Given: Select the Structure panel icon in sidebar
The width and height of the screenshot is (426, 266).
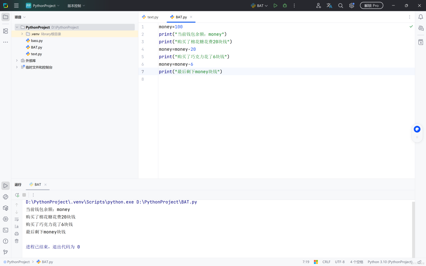Looking at the screenshot, I should pyautogui.click(x=5, y=31).
